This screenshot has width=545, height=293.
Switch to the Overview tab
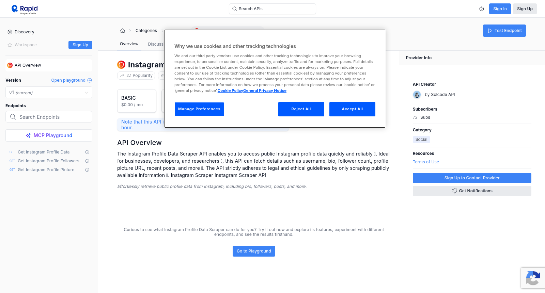pyautogui.click(x=129, y=44)
